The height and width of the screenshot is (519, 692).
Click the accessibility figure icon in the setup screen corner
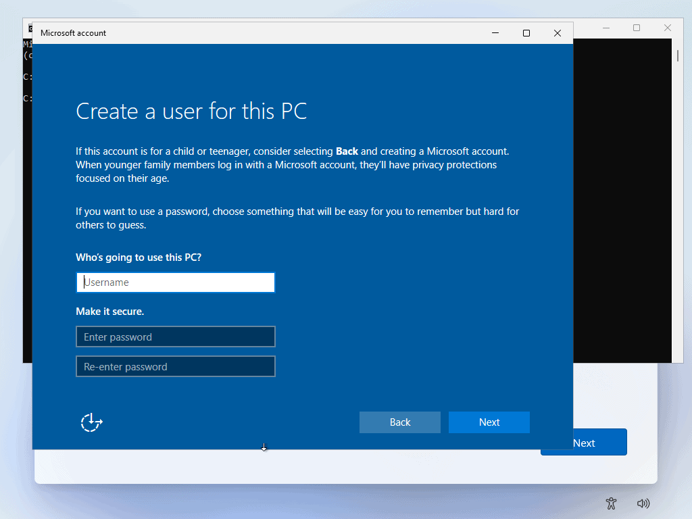pos(612,503)
